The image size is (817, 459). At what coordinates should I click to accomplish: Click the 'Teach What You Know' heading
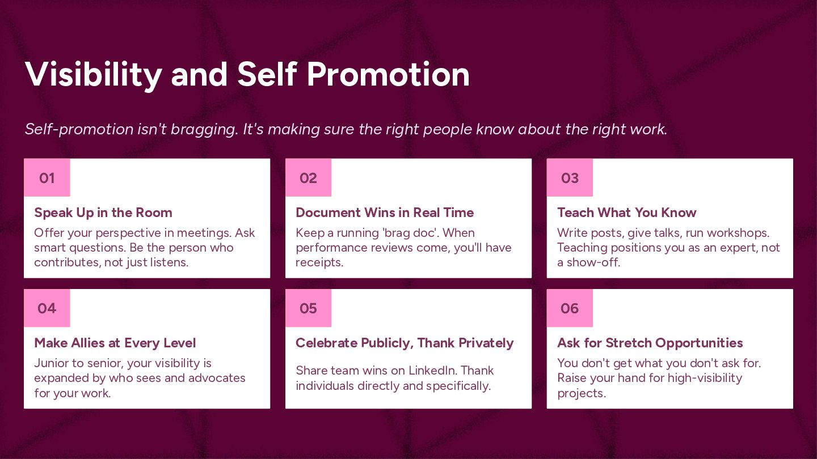tap(626, 212)
